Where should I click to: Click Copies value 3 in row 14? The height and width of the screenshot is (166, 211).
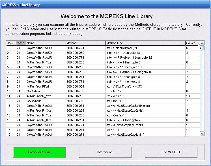[193, 111]
